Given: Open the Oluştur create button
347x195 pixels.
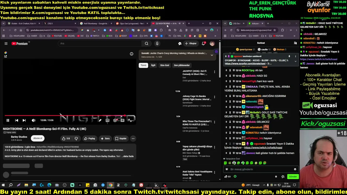Looking at the screenshot, I should (x=191, y=43).
